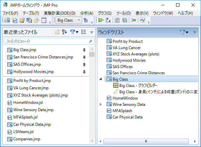
Task: Click window list scroll left arrow
Action: point(100,141)
